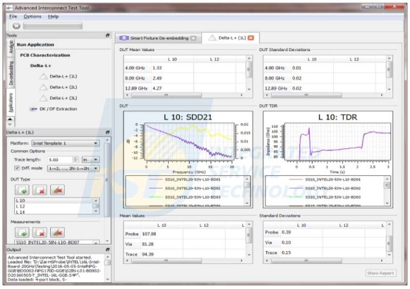Select L 10 in the DUT Type list

[x=53, y=200]
